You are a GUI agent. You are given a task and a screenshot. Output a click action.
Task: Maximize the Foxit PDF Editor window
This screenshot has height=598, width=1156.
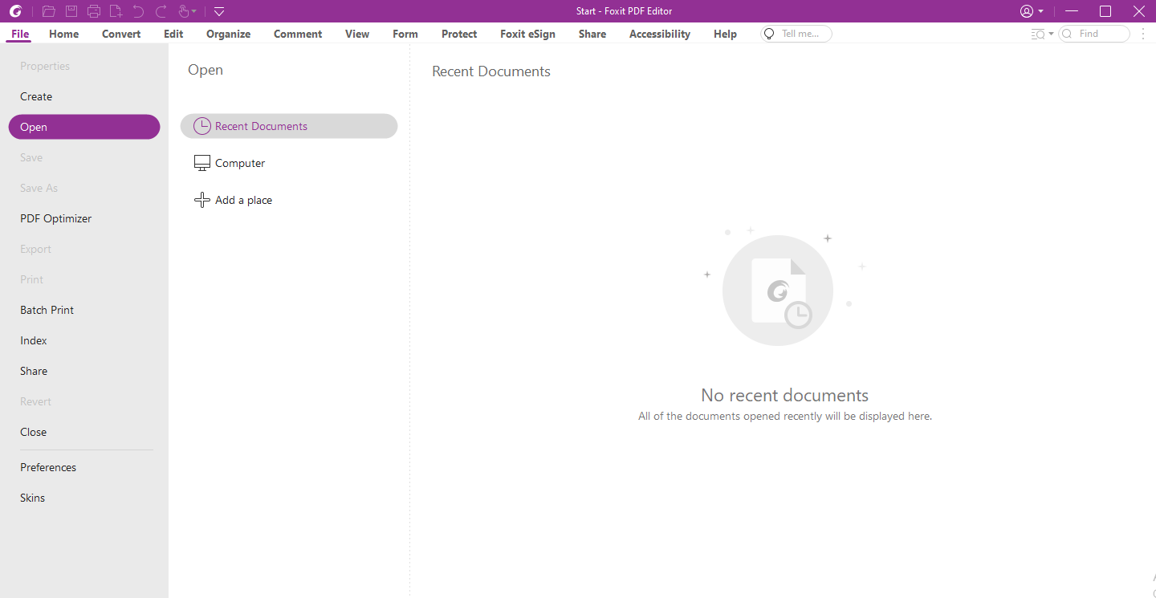click(1105, 11)
